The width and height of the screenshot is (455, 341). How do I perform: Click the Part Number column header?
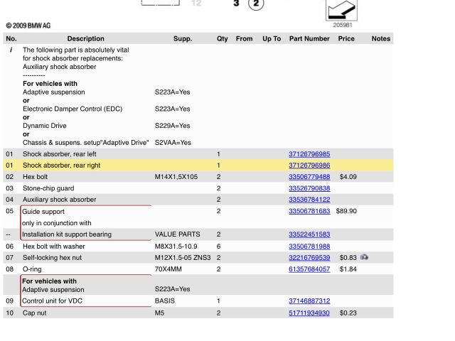(309, 38)
